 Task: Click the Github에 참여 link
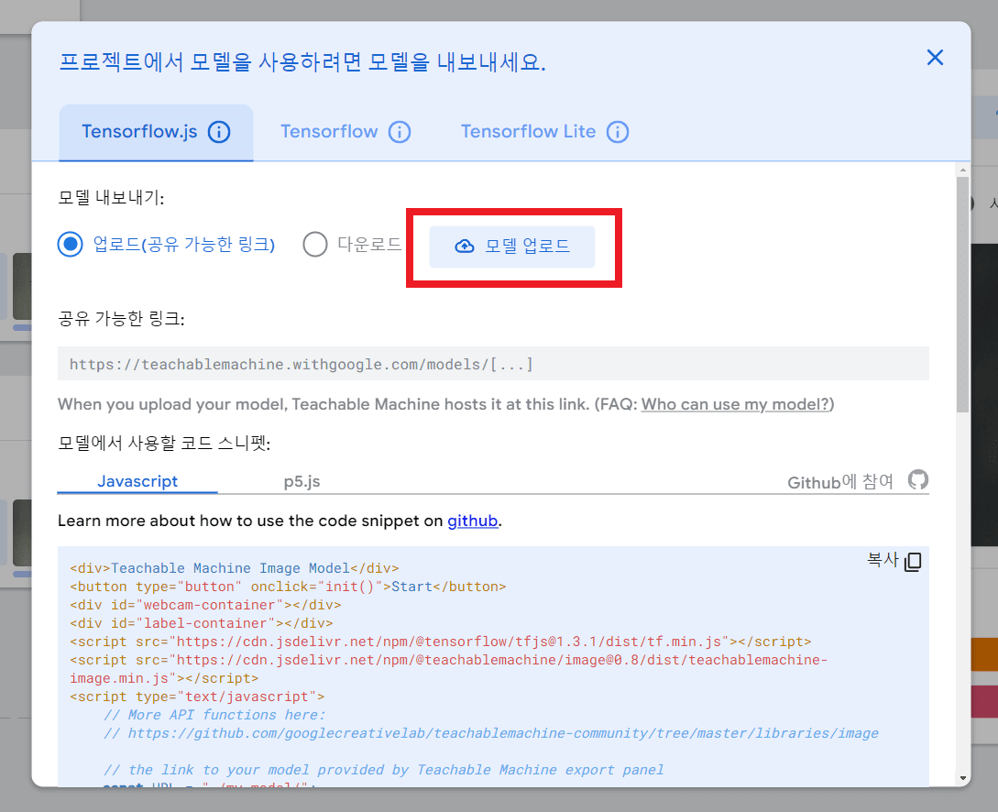point(840,482)
